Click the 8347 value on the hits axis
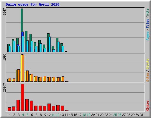 pyautogui.click(x=4, y=12)
